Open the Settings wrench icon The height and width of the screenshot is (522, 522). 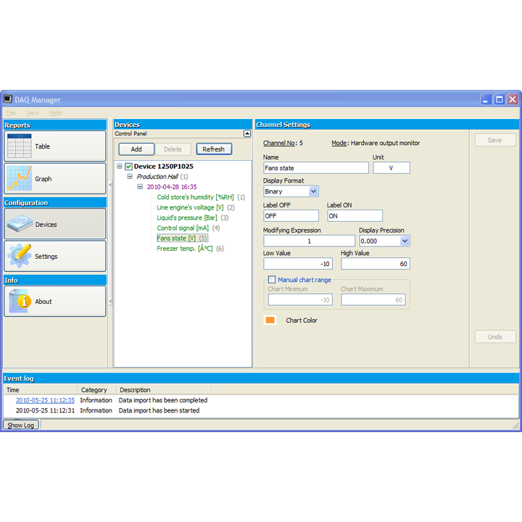(20, 256)
